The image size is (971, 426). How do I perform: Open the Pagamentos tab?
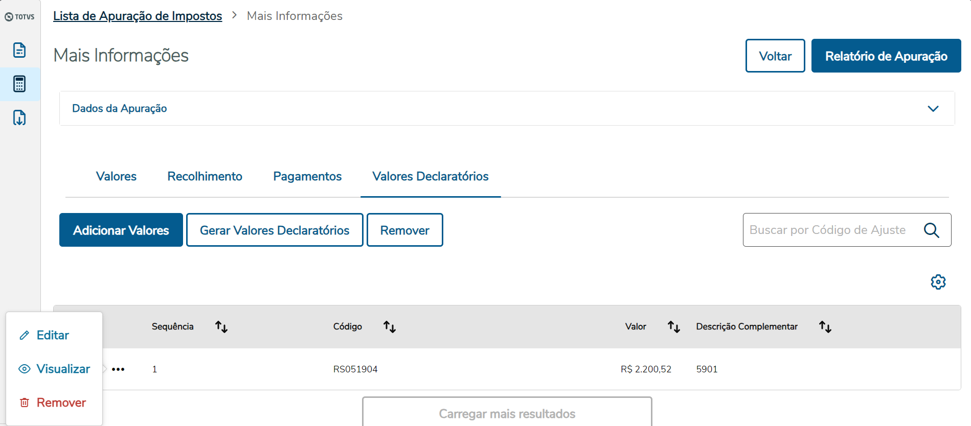(307, 176)
